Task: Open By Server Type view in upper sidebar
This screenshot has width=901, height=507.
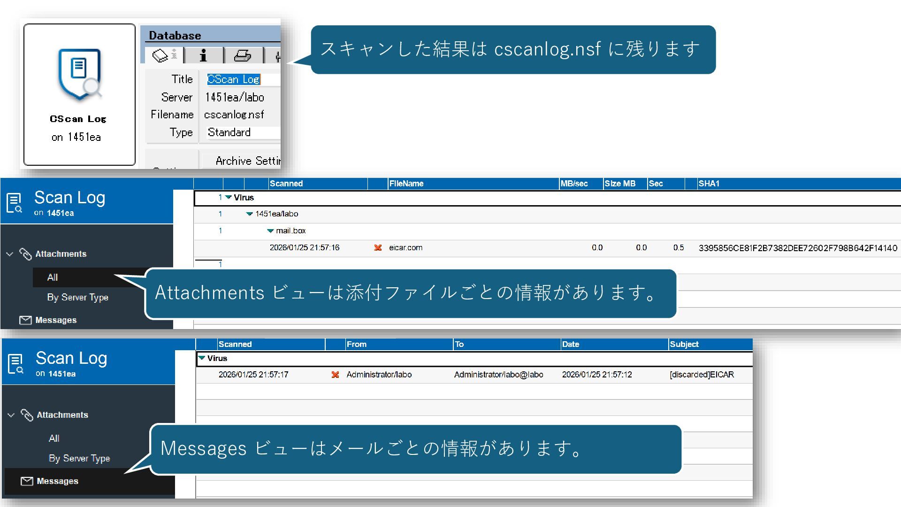Action: [x=77, y=297]
